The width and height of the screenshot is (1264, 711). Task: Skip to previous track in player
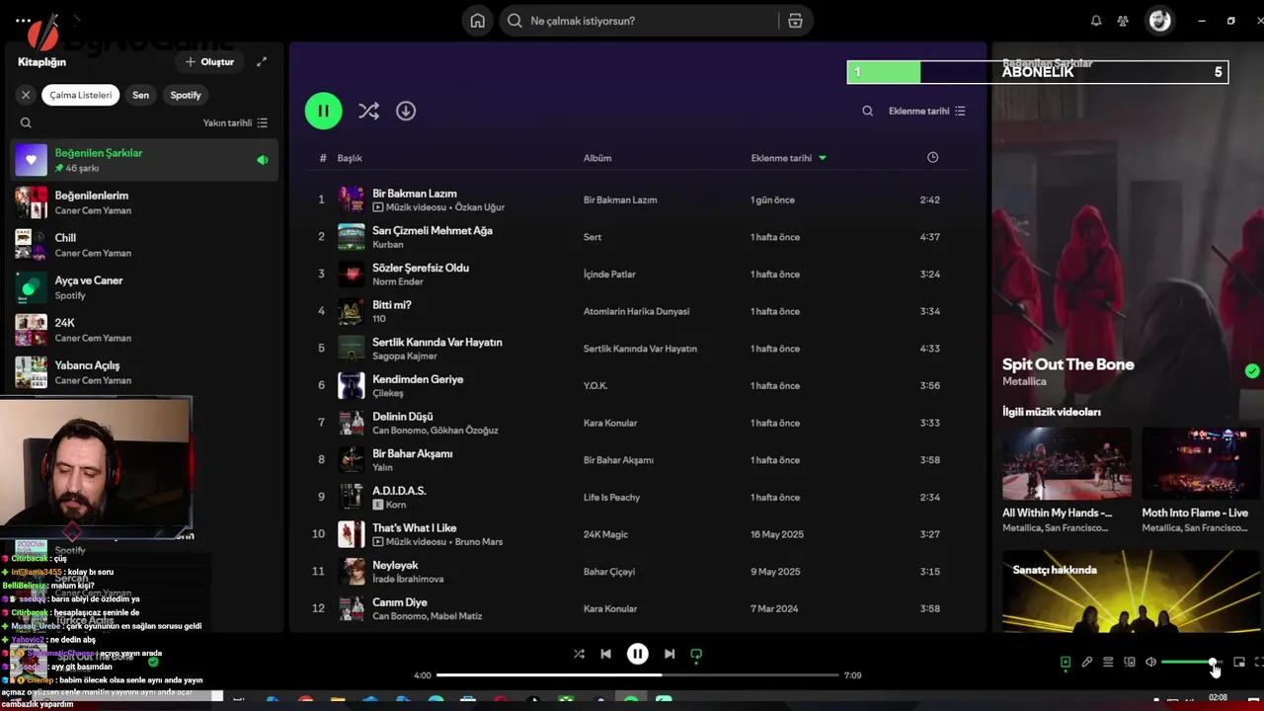605,654
